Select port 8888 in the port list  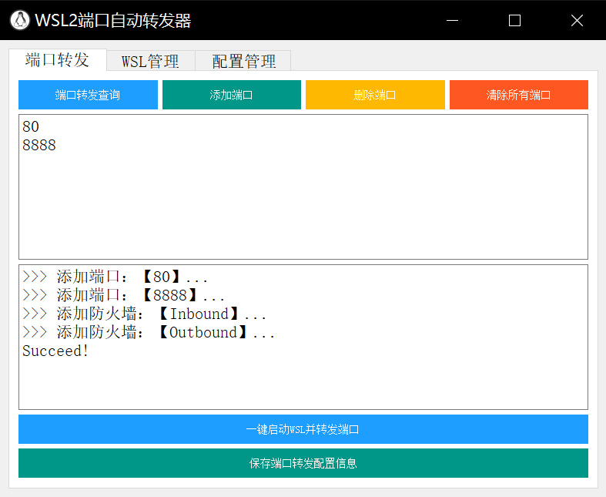39,146
